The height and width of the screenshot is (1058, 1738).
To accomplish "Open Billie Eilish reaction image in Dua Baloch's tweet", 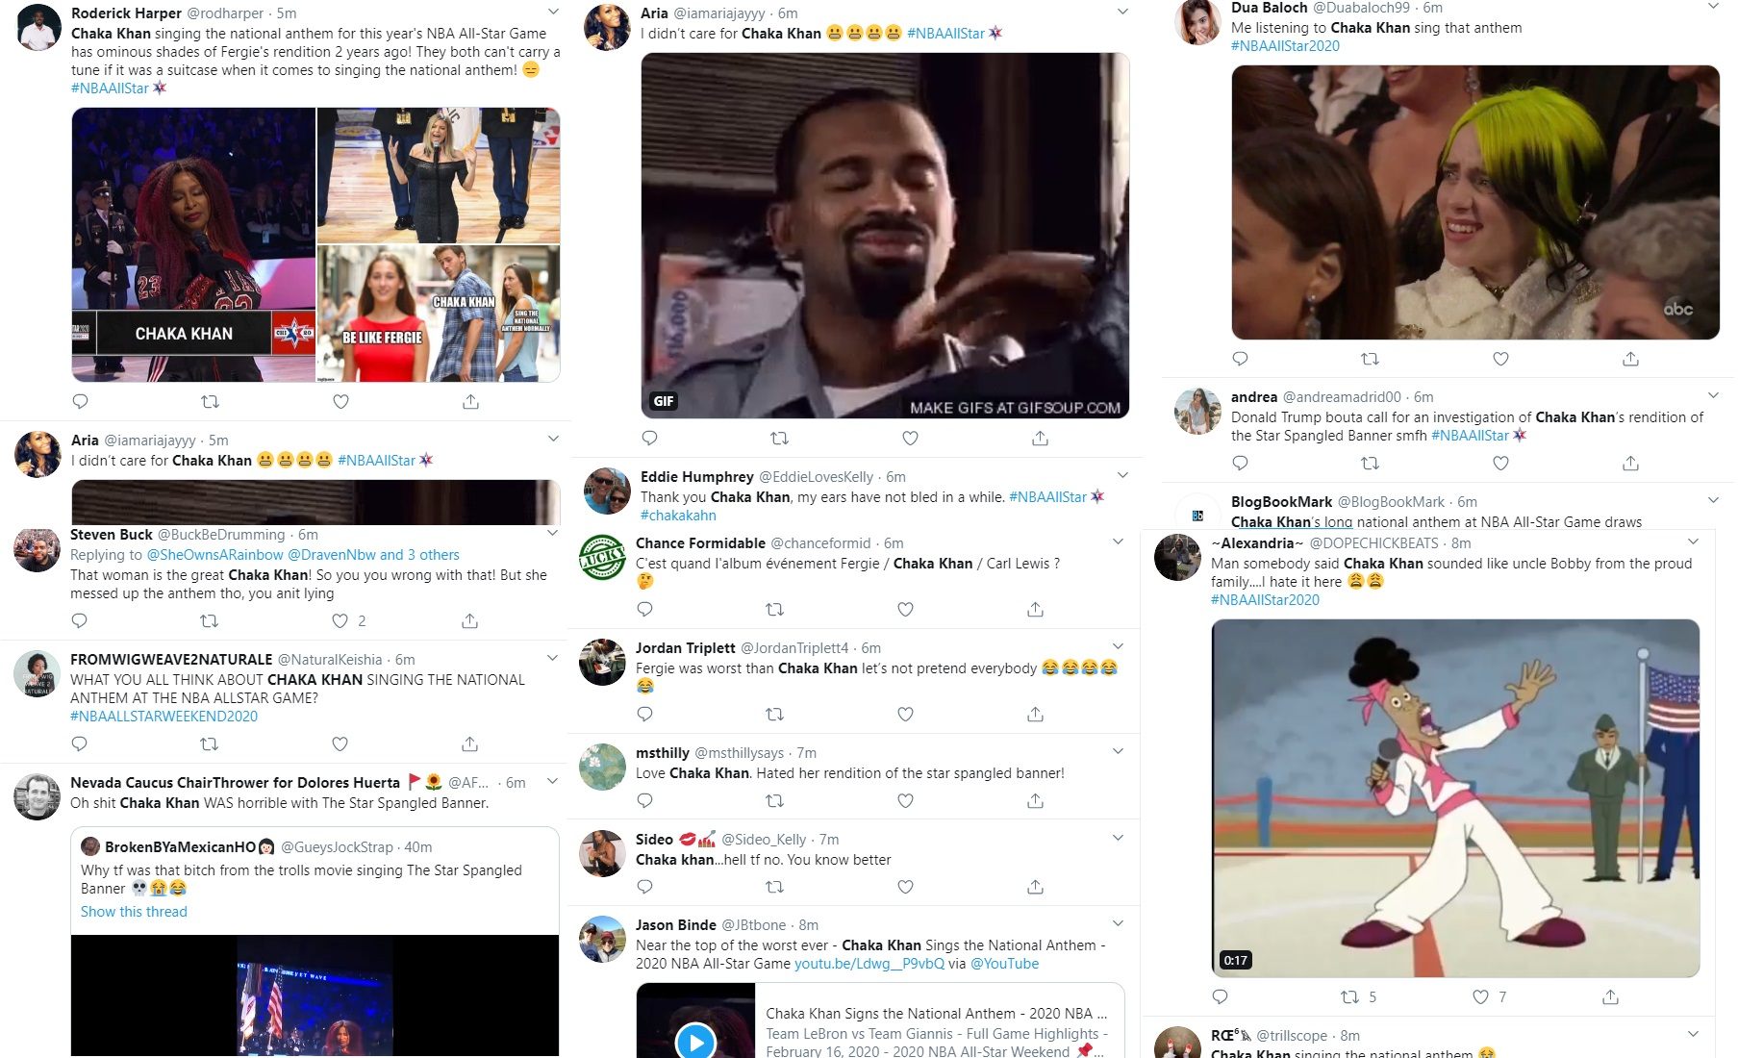I will (1475, 202).
